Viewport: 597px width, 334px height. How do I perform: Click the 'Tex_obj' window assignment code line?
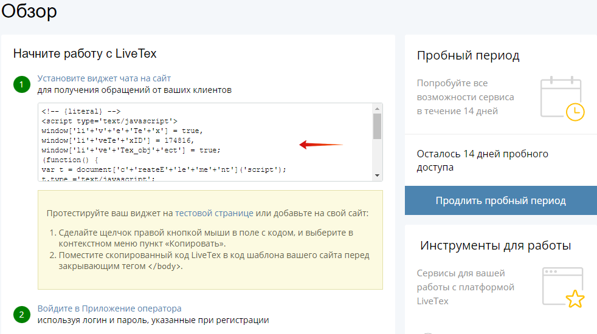coord(131,150)
